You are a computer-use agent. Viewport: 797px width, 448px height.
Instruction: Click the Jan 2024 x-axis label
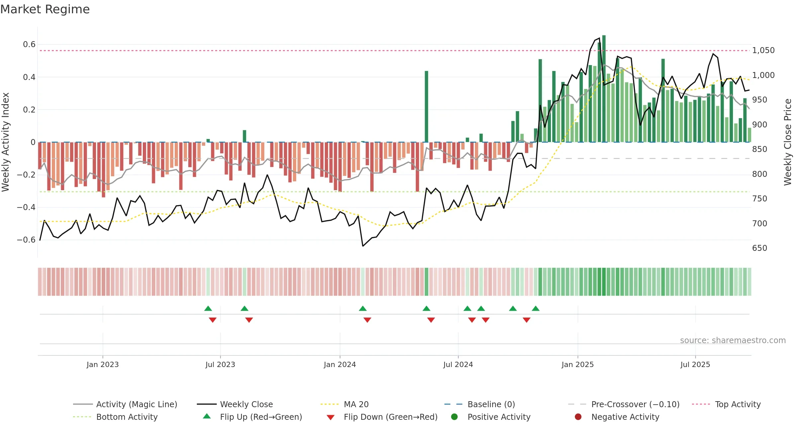[x=340, y=364]
